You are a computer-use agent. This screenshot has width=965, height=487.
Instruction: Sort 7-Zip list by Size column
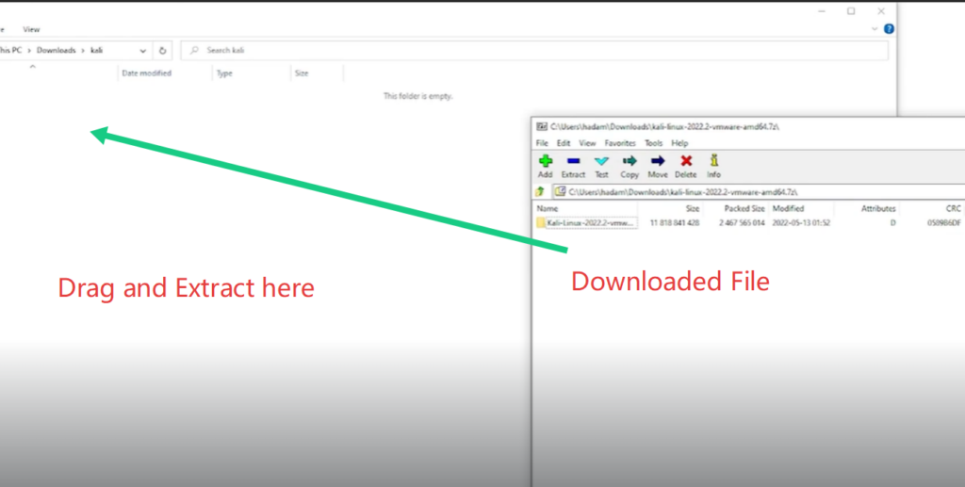(693, 208)
